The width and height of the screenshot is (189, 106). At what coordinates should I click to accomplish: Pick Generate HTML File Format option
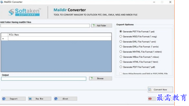(138, 62)
